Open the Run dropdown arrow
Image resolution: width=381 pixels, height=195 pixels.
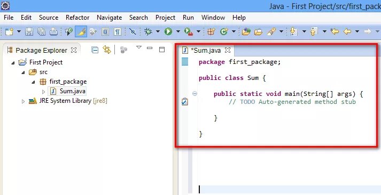[x=178, y=32]
